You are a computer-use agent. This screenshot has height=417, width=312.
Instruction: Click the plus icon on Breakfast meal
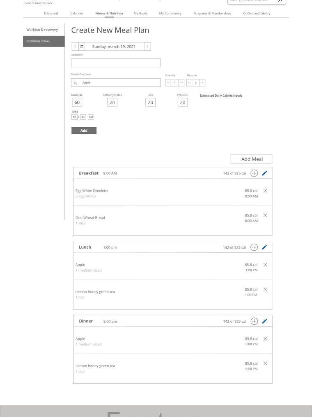(254, 173)
